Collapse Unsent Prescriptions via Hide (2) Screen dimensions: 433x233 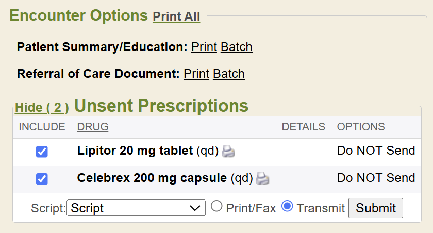(42, 108)
